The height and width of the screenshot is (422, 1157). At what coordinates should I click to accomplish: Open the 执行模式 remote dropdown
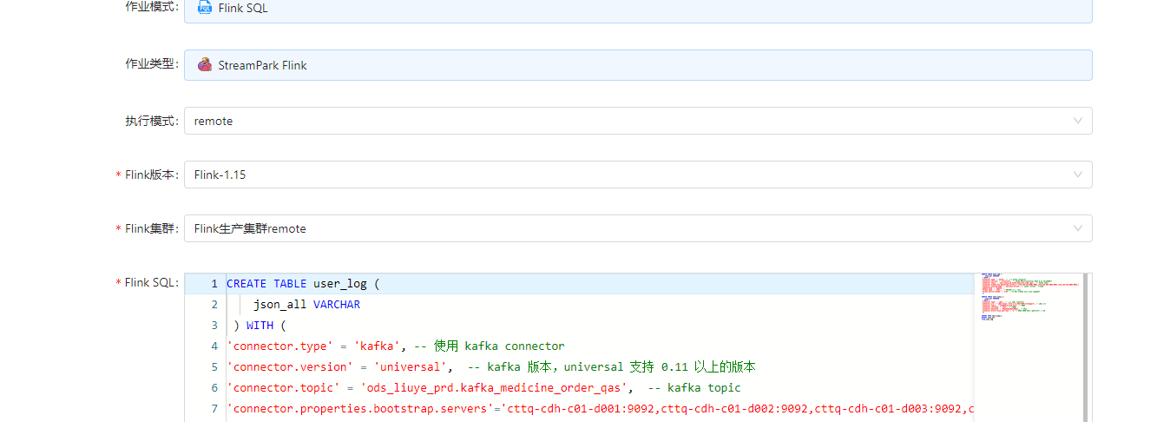[638, 121]
